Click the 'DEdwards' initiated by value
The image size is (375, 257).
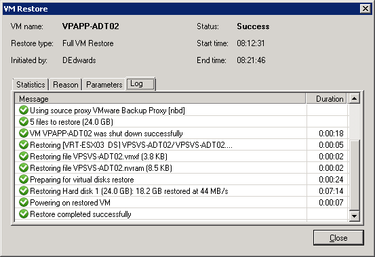[79, 60]
